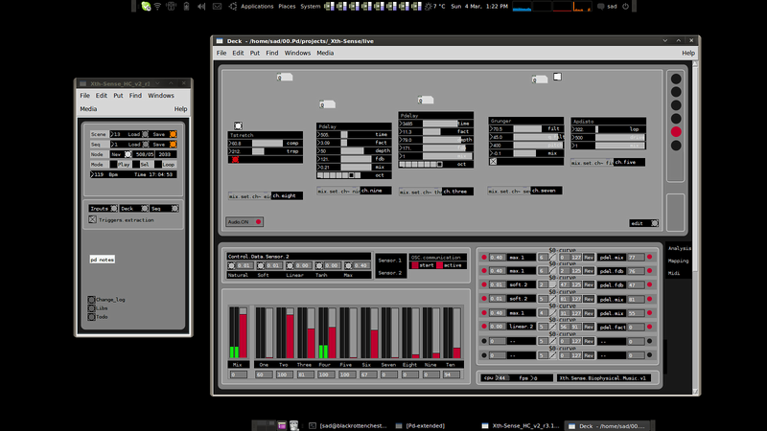Select ch.eight channel selector
This screenshot has width=767, height=431.
pyautogui.click(x=287, y=195)
